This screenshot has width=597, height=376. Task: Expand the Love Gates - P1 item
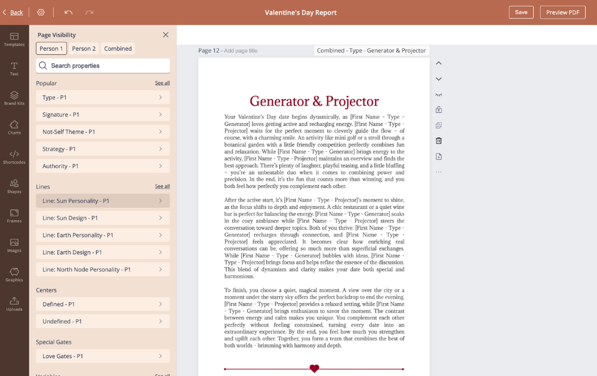point(103,356)
